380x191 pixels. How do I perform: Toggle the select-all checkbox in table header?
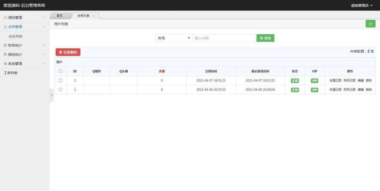coord(60,71)
